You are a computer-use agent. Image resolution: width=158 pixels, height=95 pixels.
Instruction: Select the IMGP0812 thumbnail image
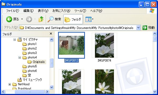pyautogui.click(x=71, y=45)
